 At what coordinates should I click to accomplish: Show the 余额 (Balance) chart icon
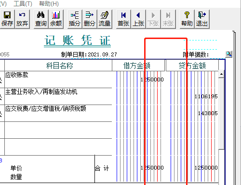pyautogui.click(x=56, y=19)
